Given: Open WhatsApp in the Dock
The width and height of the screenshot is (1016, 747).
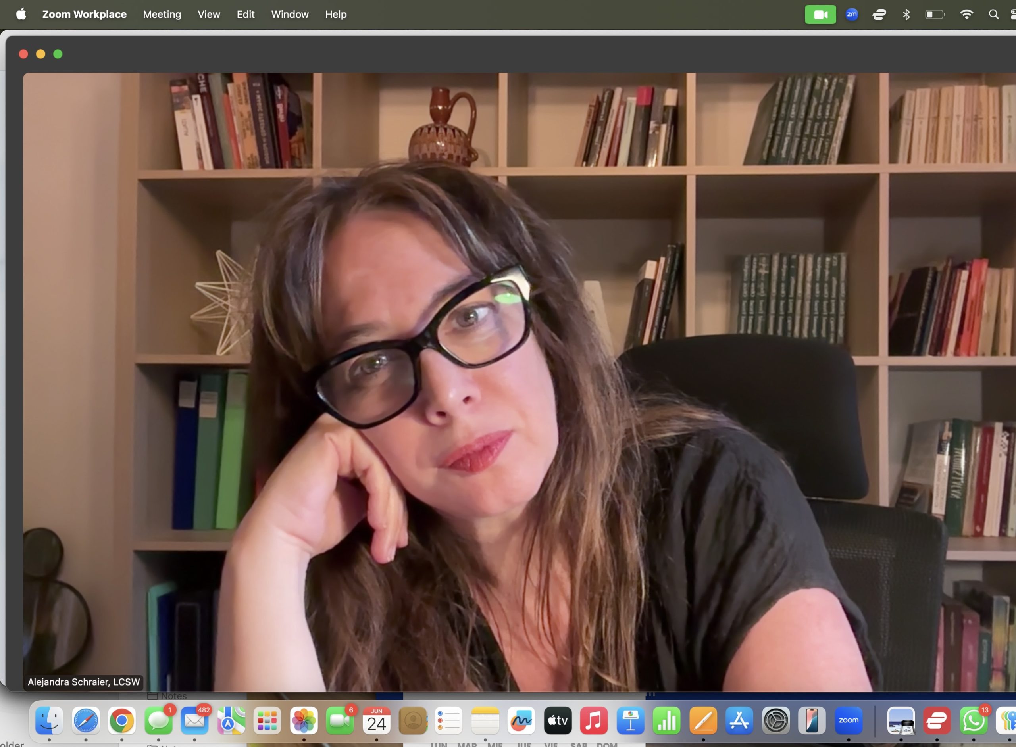Looking at the screenshot, I should pyautogui.click(x=973, y=720).
